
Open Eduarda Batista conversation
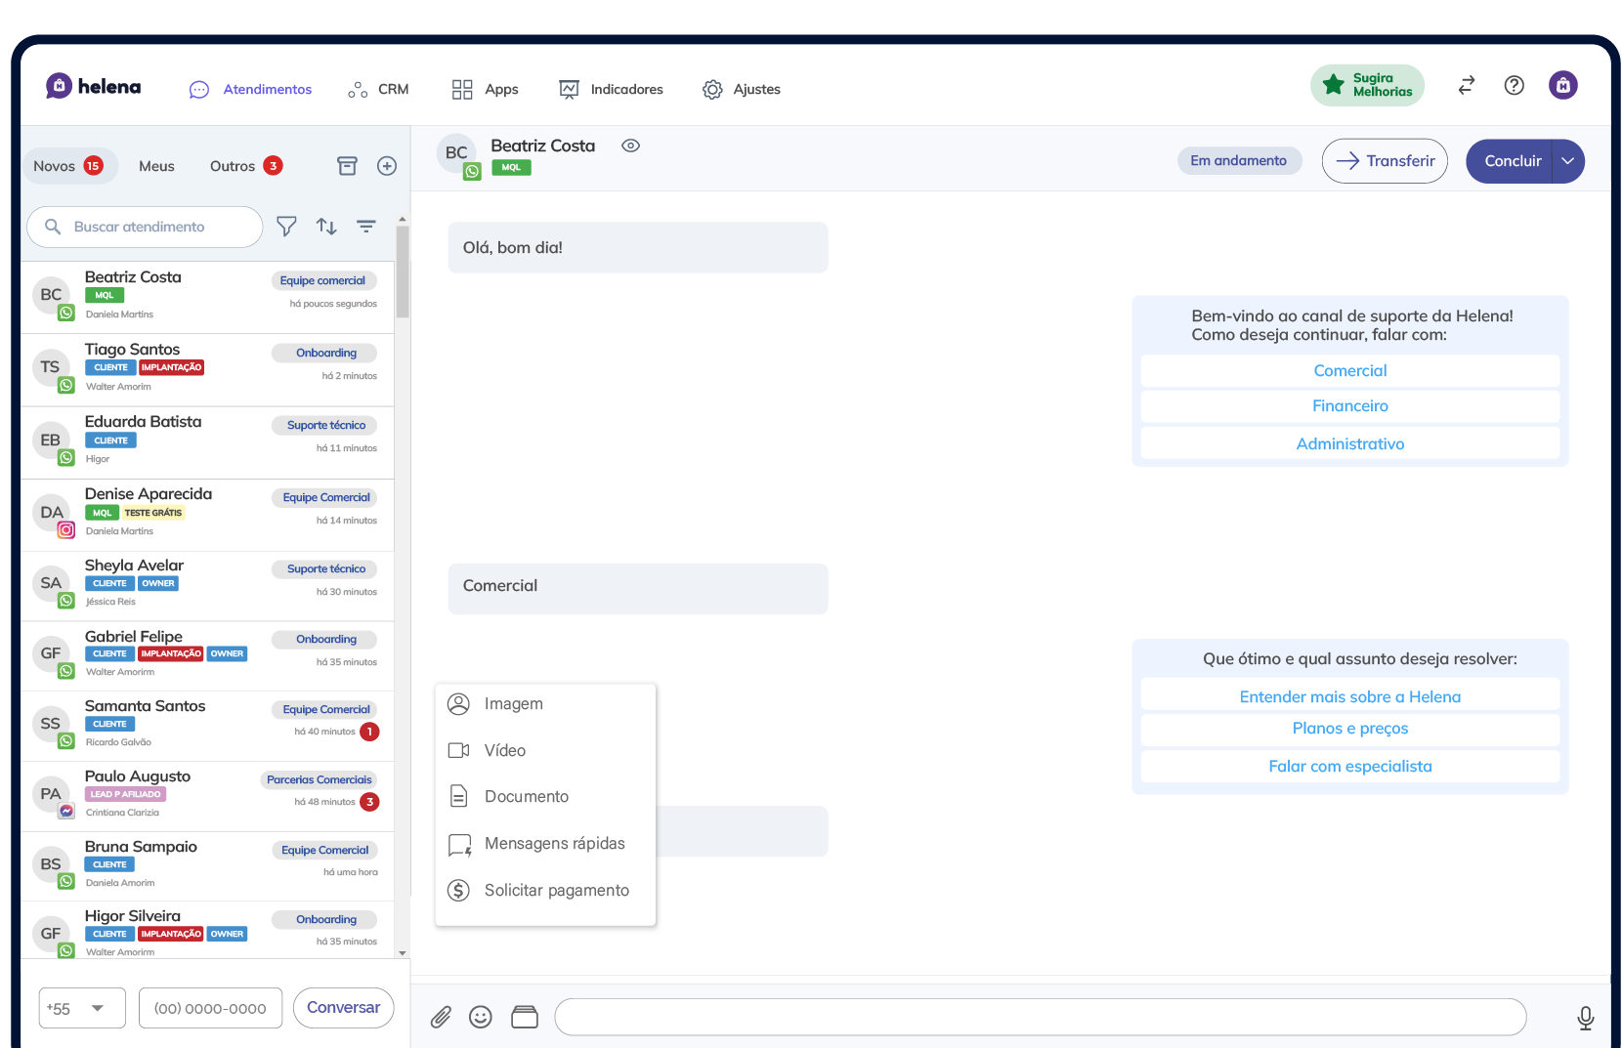click(207, 442)
